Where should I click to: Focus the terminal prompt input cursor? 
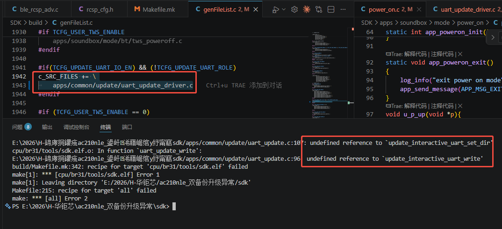coord(174,207)
